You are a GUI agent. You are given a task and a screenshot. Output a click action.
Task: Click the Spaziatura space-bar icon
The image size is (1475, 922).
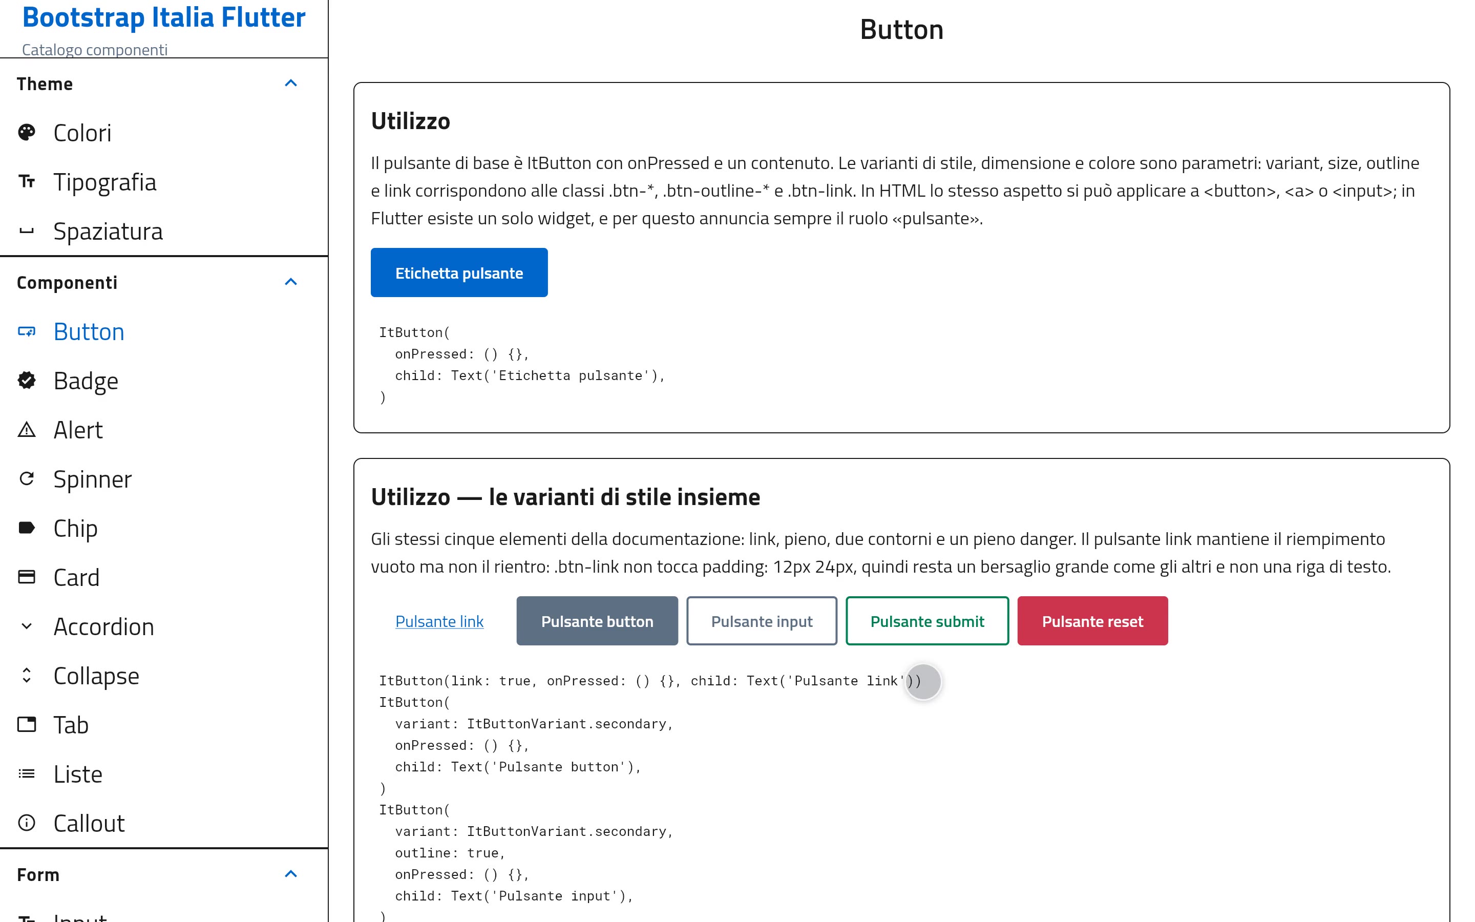[x=26, y=231]
